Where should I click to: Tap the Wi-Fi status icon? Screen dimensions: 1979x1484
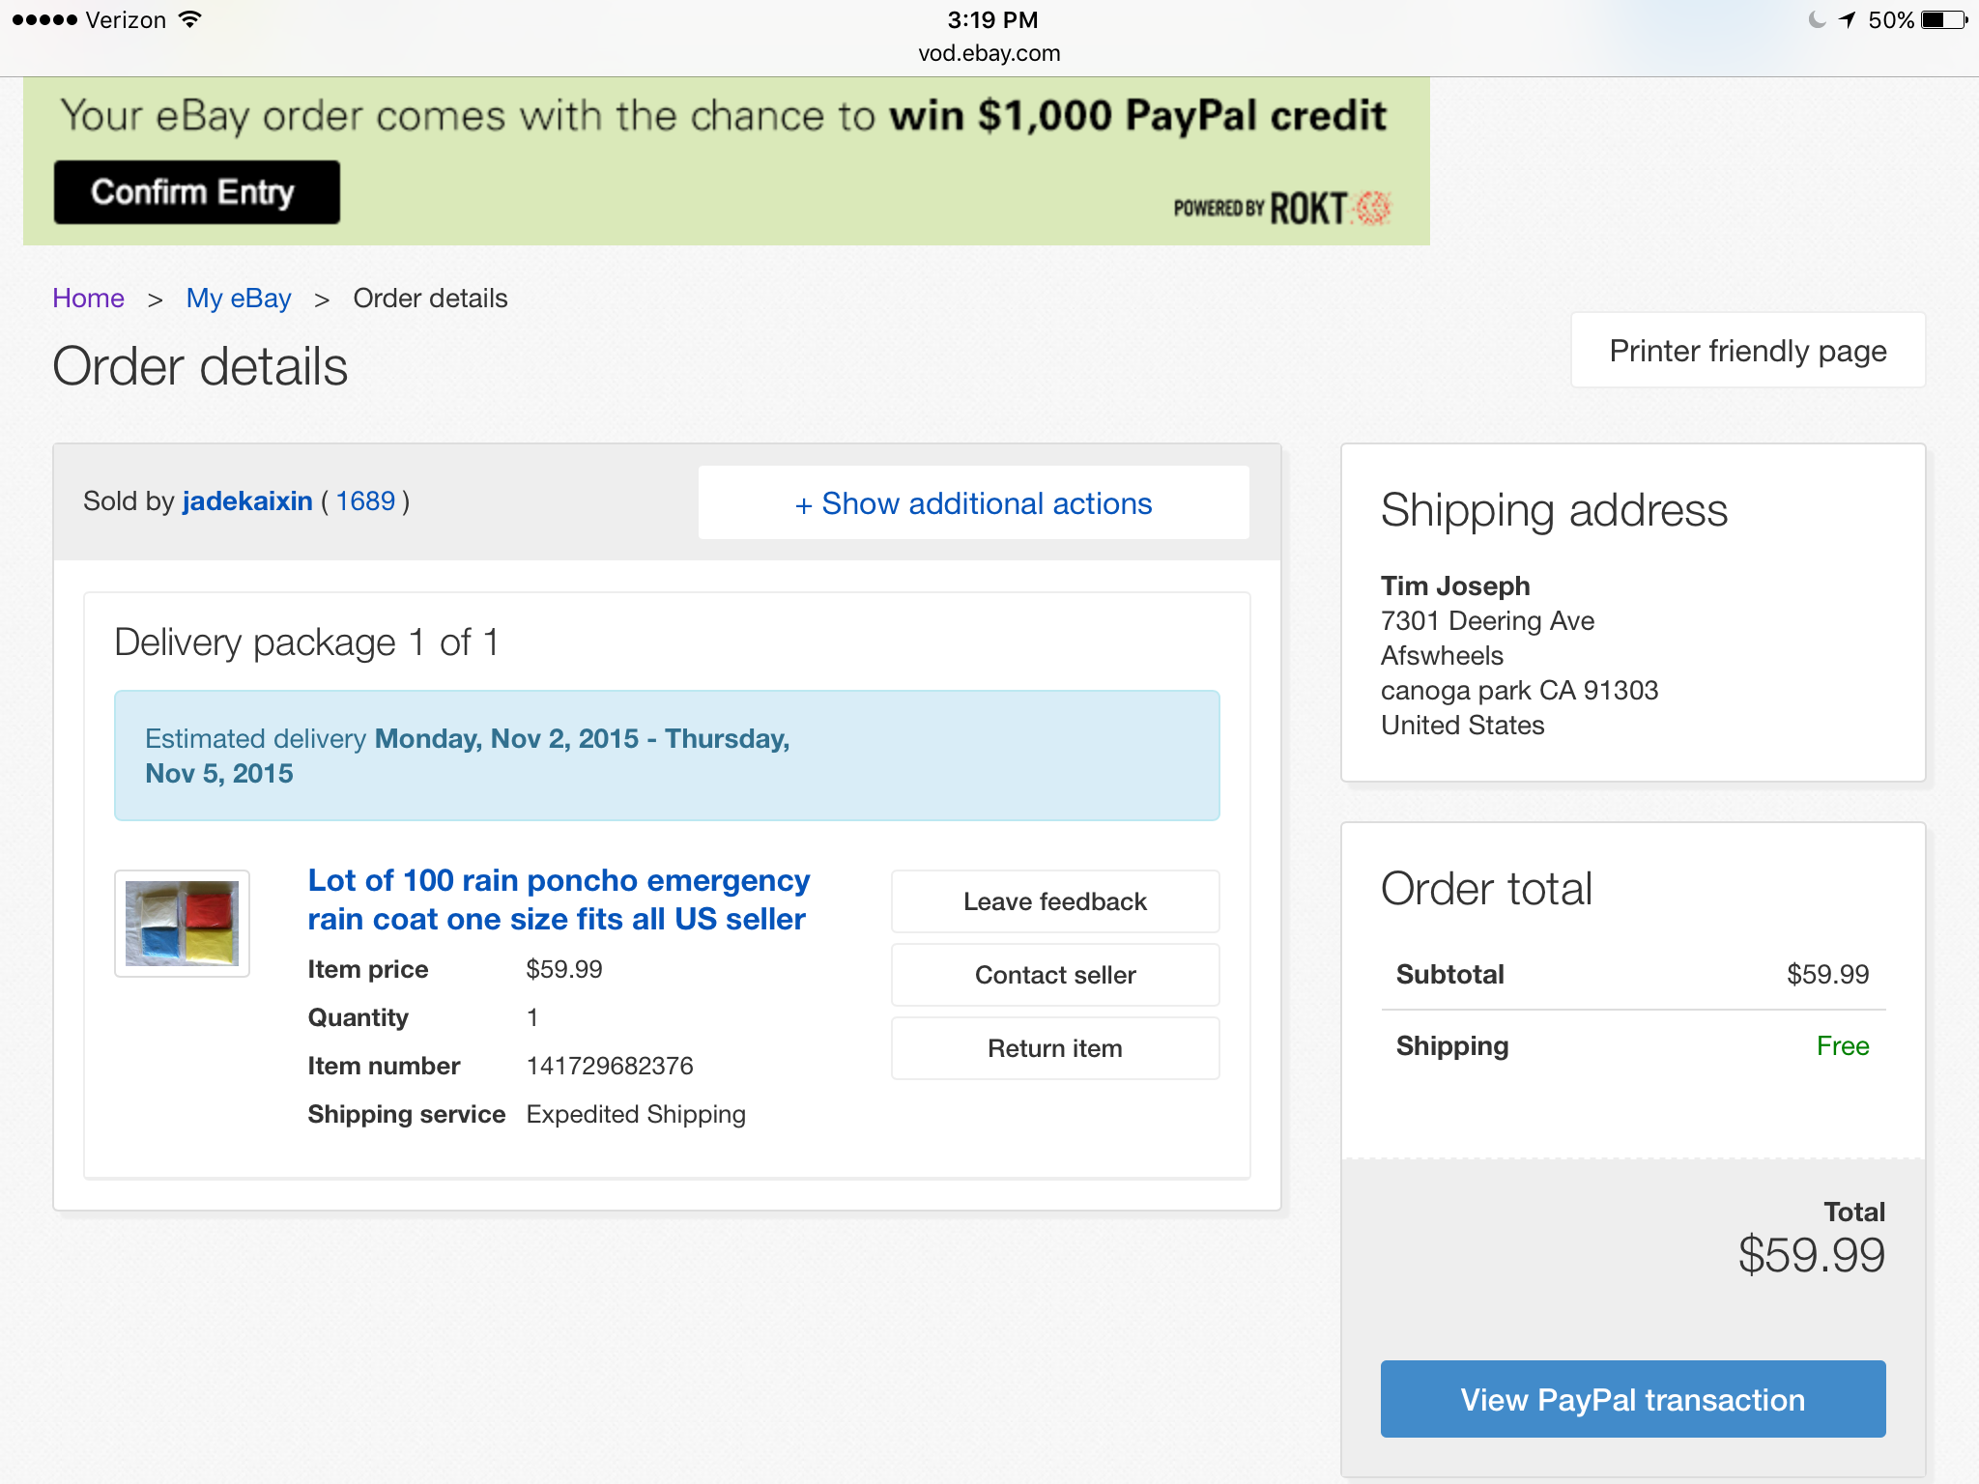191,19
